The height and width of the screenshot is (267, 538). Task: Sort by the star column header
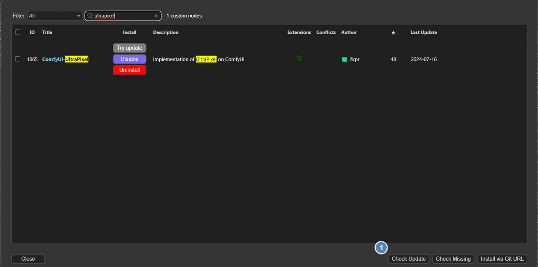(393, 33)
